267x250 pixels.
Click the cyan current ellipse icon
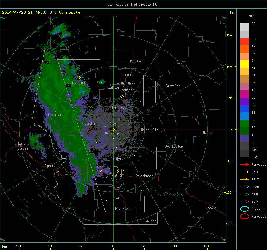tap(244, 209)
